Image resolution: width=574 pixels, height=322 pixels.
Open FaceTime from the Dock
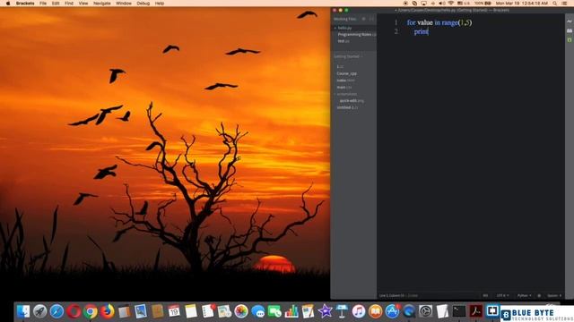coord(274,311)
